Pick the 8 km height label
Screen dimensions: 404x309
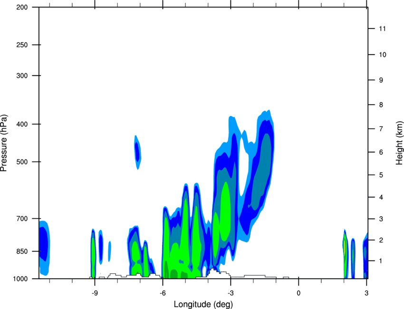381,105
